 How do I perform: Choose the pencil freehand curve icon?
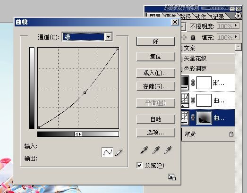coord(119,152)
